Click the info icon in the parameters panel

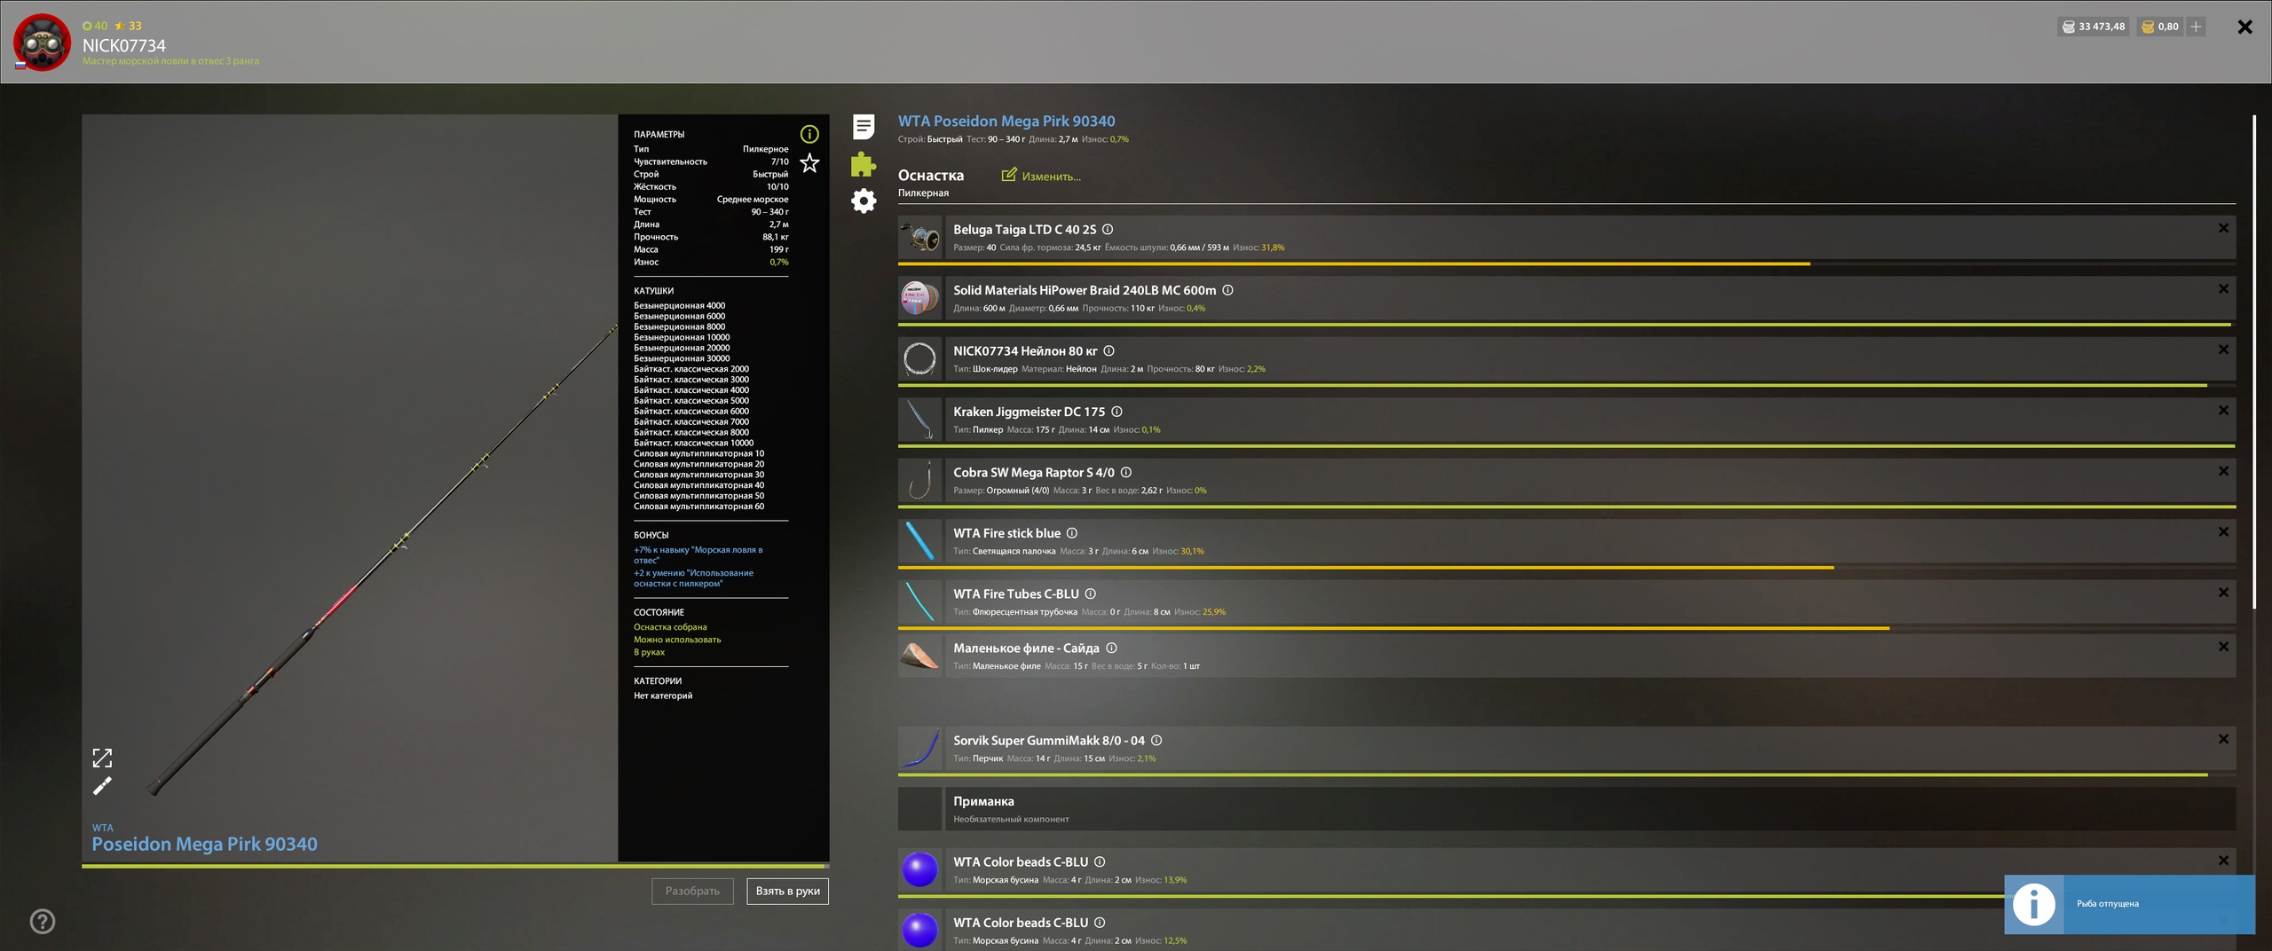[x=809, y=134]
